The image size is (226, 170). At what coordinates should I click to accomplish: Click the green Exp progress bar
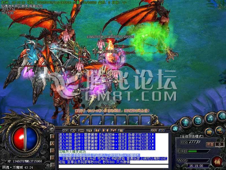199,151
